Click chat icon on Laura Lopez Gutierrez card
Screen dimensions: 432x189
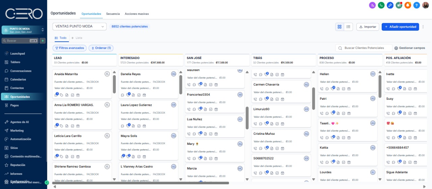point(123,126)
